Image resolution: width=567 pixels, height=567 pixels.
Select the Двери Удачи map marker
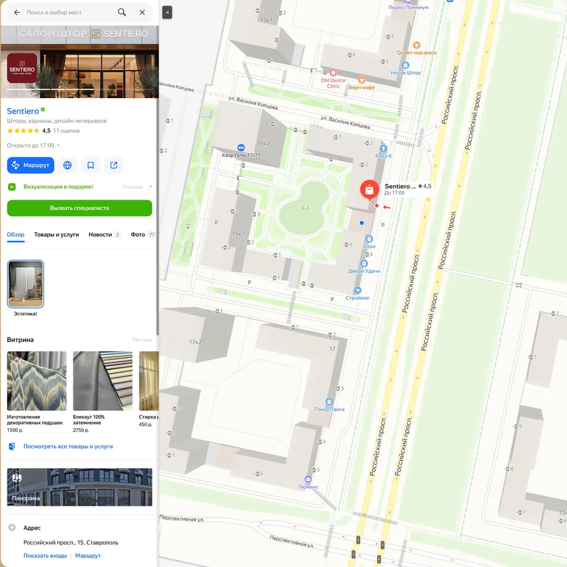tap(364, 264)
